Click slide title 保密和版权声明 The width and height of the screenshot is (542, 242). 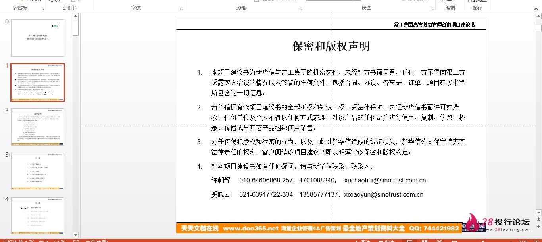(x=331, y=46)
